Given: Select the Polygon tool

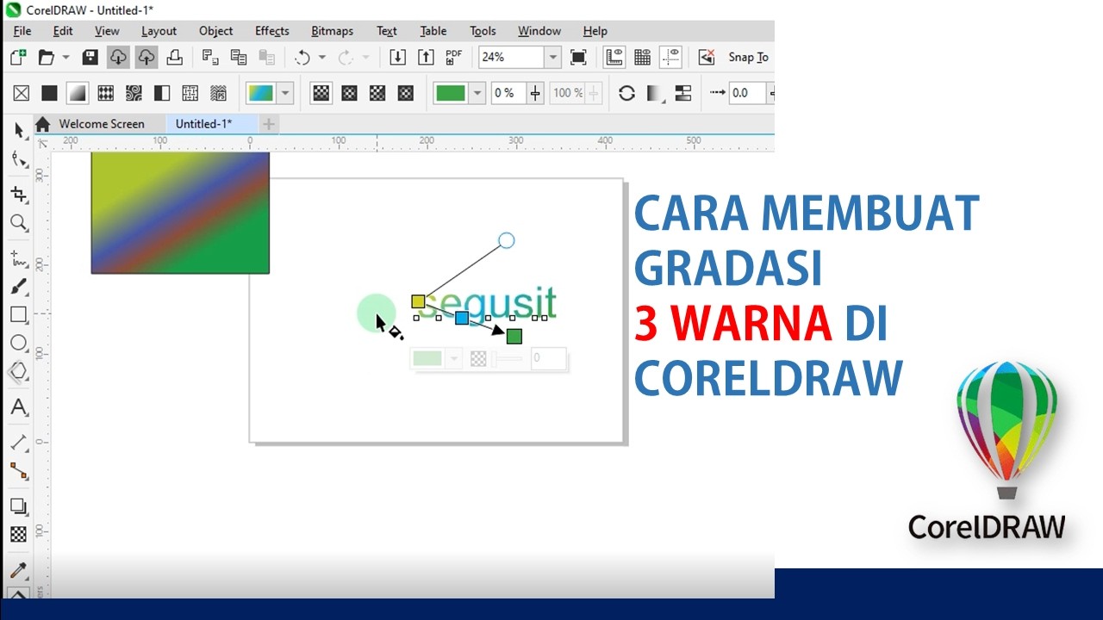Looking at the screenshot, I should pyautogui.click(x=19, y=372).
